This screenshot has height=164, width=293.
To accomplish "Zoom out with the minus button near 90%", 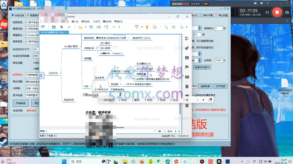I will [165, 131].
